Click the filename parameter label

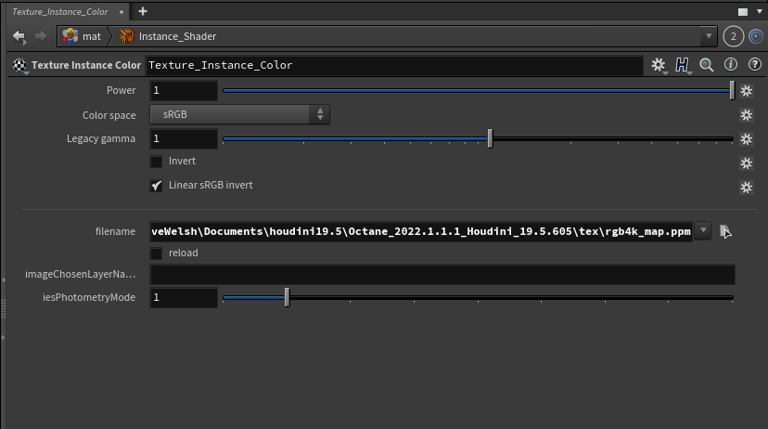(115, 231)
